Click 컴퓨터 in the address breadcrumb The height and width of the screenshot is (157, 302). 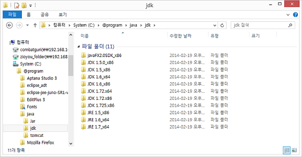(x=59, y=25)
